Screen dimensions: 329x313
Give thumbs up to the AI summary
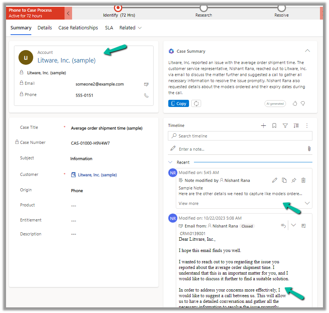[295, 104]
